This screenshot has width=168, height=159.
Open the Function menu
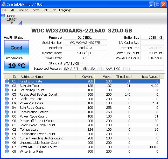click(23, 10)
